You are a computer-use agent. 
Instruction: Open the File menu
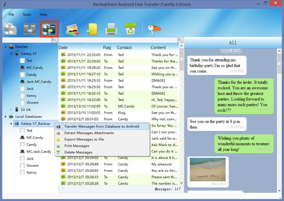point(11,15)
